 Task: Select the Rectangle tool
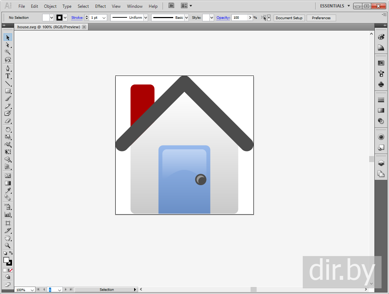coord(8,91)
